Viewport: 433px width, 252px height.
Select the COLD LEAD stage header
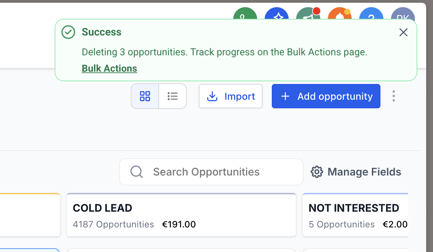coord(102,208)
